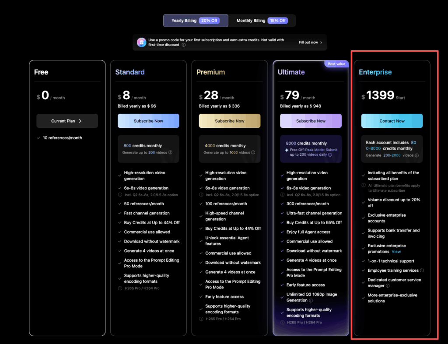The image size is (448, 344).
Task: Click '50 references/month' in Standard
Action: [x=144, y=204]
